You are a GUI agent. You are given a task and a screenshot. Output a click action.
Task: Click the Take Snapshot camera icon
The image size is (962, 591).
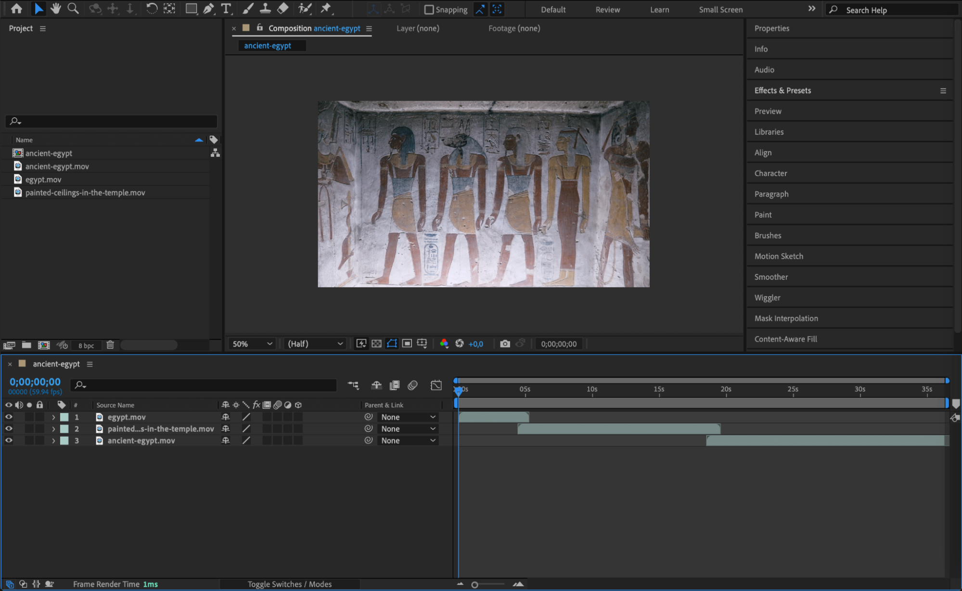(x=504, y=344)
